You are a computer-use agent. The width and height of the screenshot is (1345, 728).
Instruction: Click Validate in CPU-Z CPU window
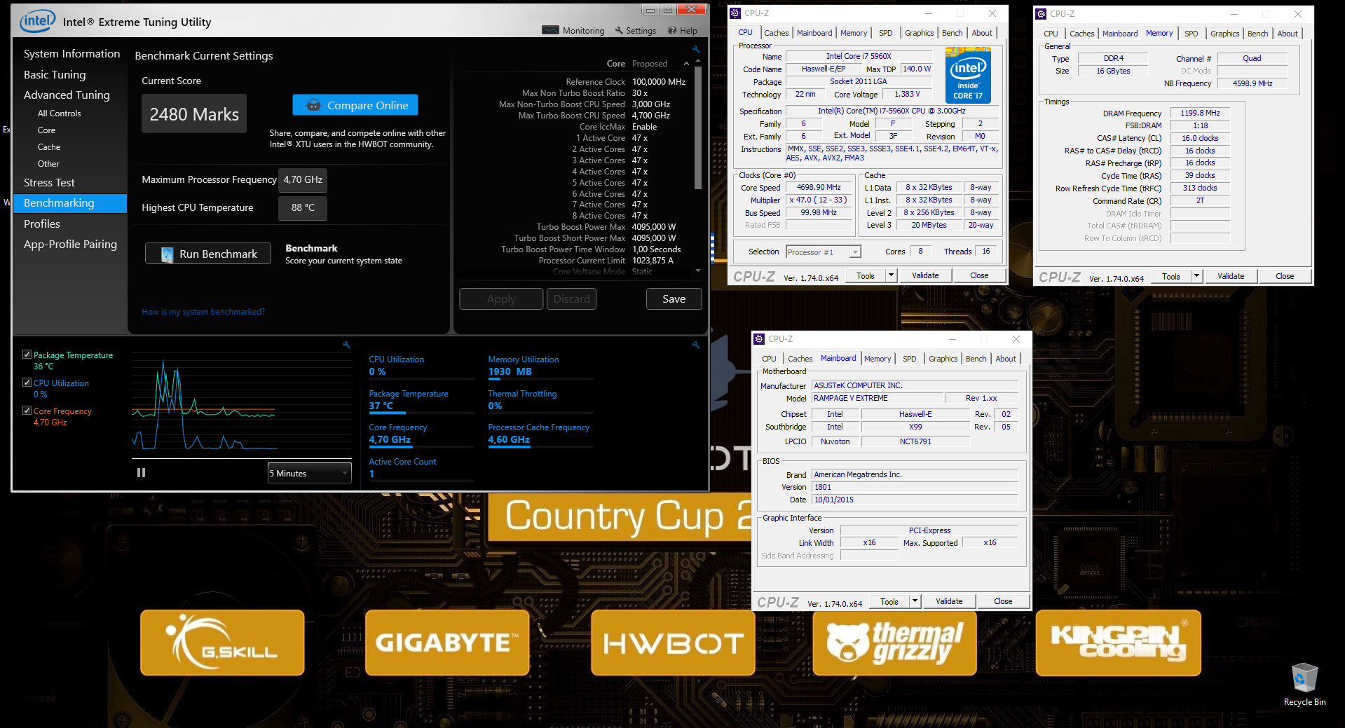925,276
